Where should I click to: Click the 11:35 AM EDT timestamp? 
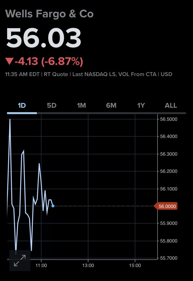pyautogui.click(x=22, y=74)
